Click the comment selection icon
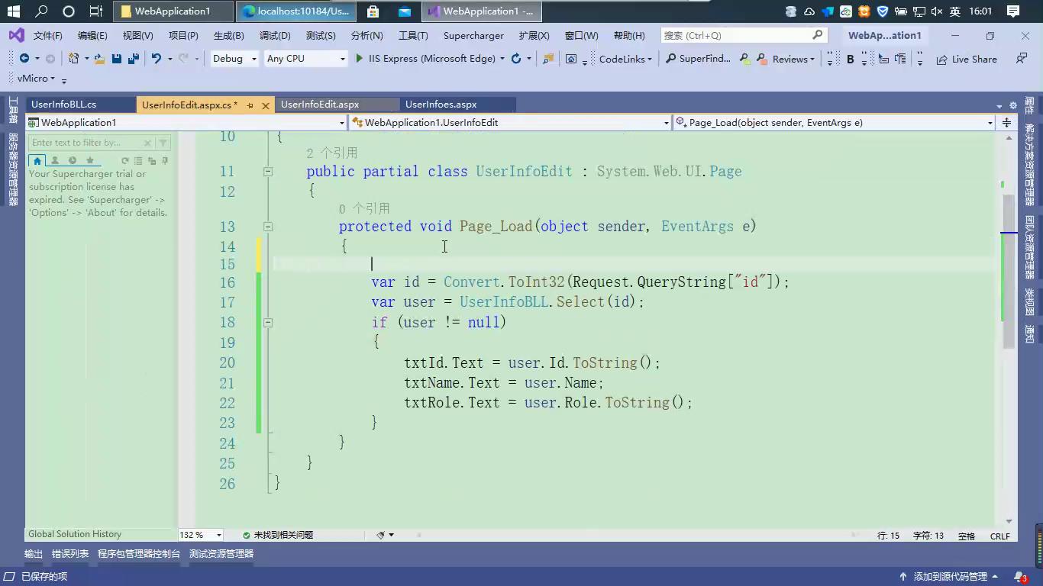This screenshot has height=586, width=1043. click(x=883, y=59)
